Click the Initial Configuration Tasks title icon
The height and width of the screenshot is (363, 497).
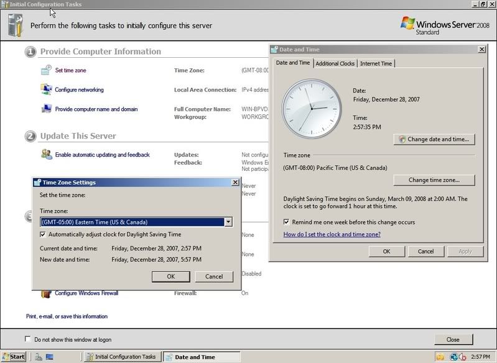[x=5, y=4]
